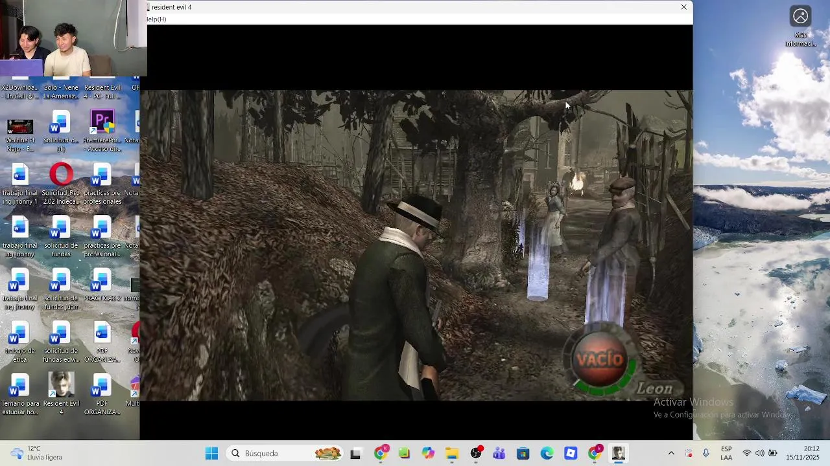Click the search highlight picture in Búsqueda box
830x466 pixels.
[x=327, y=454]
